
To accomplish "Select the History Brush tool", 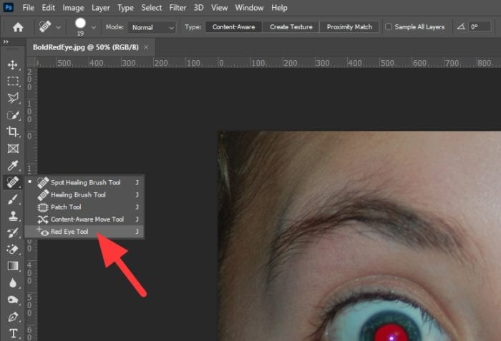I will pos(13,233).
